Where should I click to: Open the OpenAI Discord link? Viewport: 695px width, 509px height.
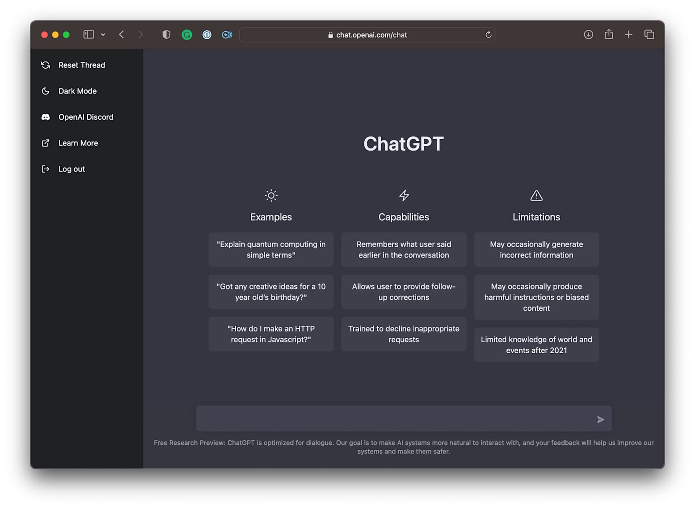[x=86, y=117]
